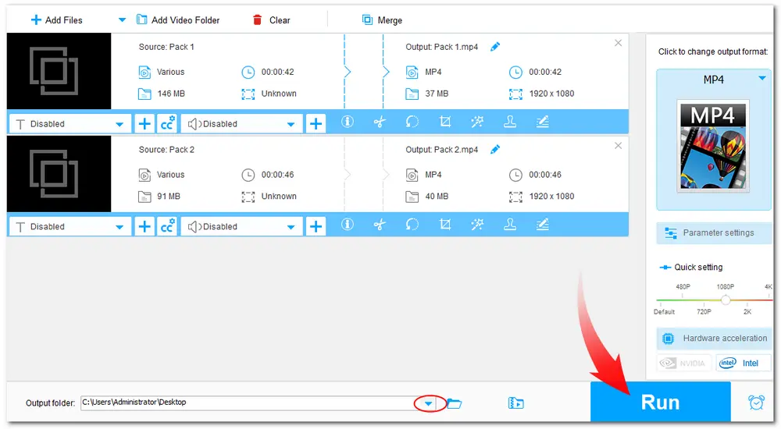781x429 pixels.
Task: Open effects magic wand for Pack 1
Action: click(x=477, y=122)
